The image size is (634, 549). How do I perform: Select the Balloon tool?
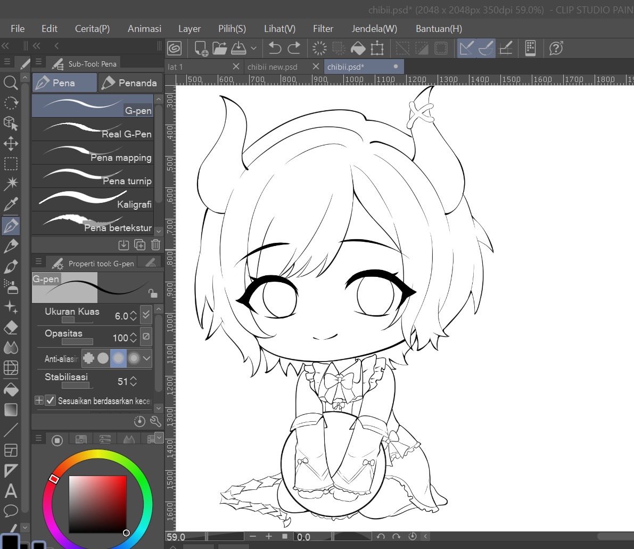click(x=11, y=511)
